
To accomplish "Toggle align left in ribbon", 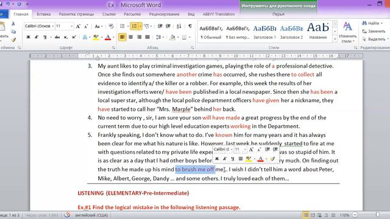I will (122, 37).
